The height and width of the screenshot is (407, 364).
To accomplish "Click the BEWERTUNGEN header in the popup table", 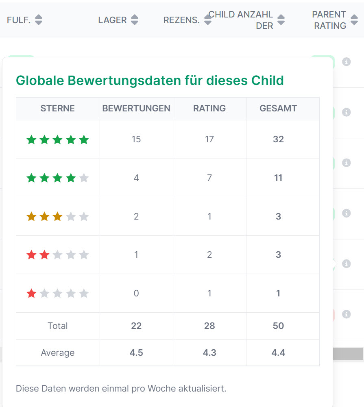I will click(136, 109).
